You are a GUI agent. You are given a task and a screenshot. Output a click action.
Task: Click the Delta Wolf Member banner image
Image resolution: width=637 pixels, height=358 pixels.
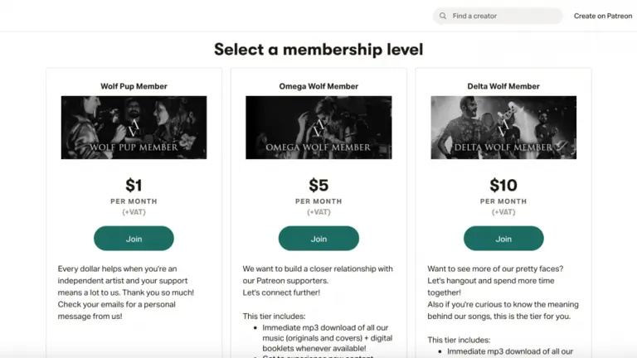point(503,128)
